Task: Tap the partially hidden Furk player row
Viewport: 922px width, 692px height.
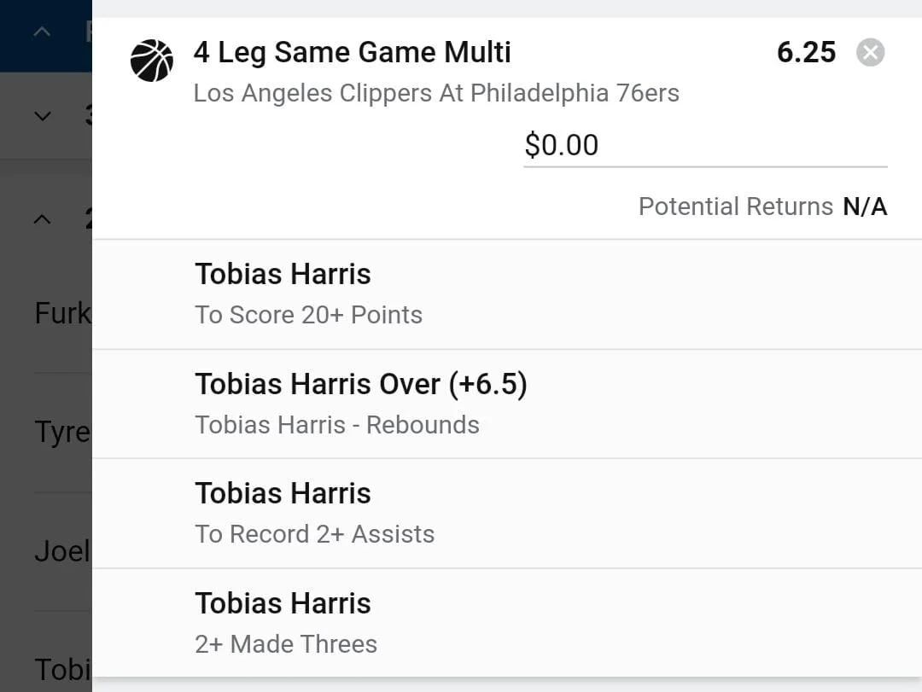Action: pyautogui.click(x=61, y=314)
